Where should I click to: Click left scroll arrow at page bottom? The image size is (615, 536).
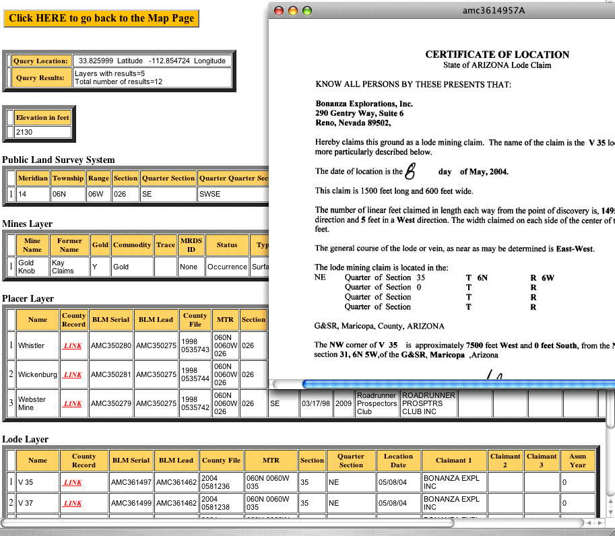point(589,523)
